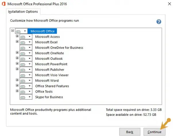Image resolution: width=173 pixels, height=138 pixels.
Task: Select Microsoft OneDrive for Business label
Action: coord(59,48)
